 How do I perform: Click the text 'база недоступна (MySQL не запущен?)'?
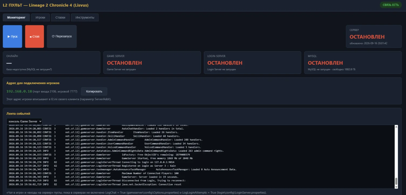[29, 69]
